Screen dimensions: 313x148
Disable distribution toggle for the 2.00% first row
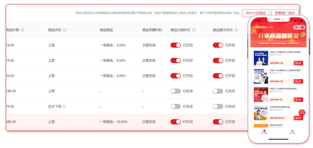175,45
